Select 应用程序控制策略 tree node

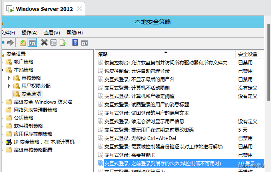tap(33, 134)
